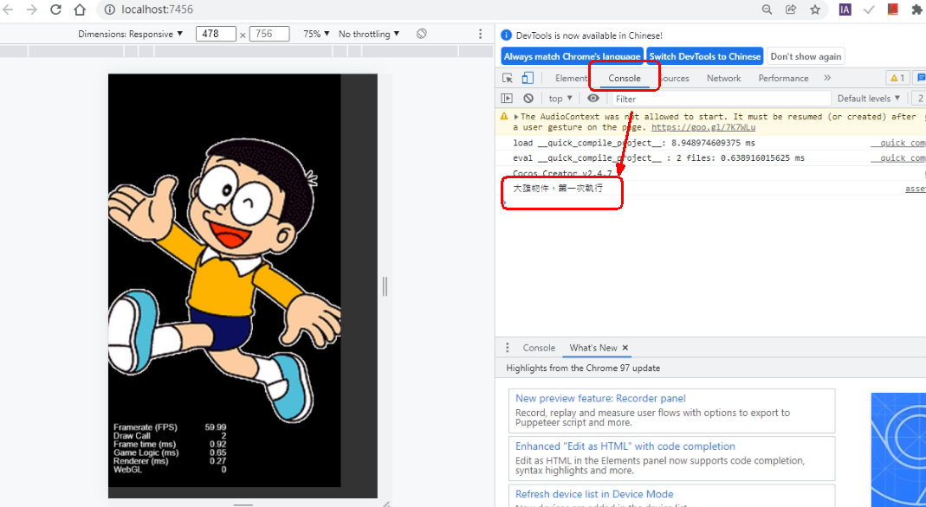This screenshot has height=507, width=926.
Task: Show more DevTools tabs chevron
Action: pos(826,78)
